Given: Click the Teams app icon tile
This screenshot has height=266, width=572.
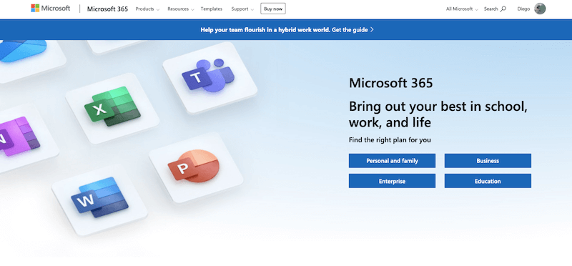Looking at the screenshot, I should pyautogui.click(x=209, y=77).
